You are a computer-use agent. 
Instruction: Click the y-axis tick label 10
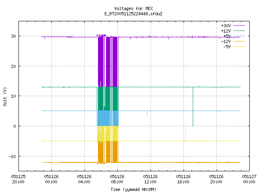[13, 96]
